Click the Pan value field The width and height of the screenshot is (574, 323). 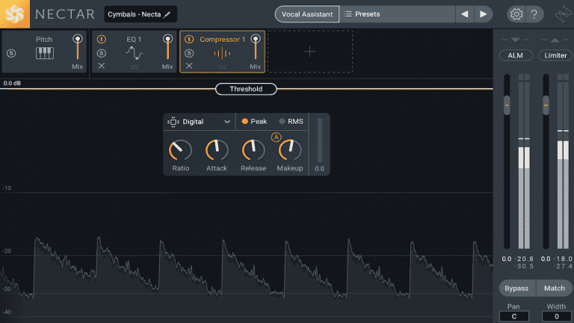(x=514, y=316)
